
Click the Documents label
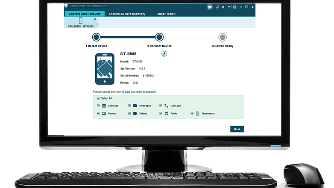(x=208, y=114)
